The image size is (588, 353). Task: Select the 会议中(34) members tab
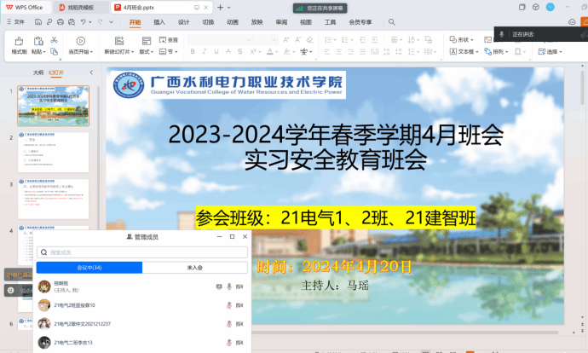coord(89,268)
